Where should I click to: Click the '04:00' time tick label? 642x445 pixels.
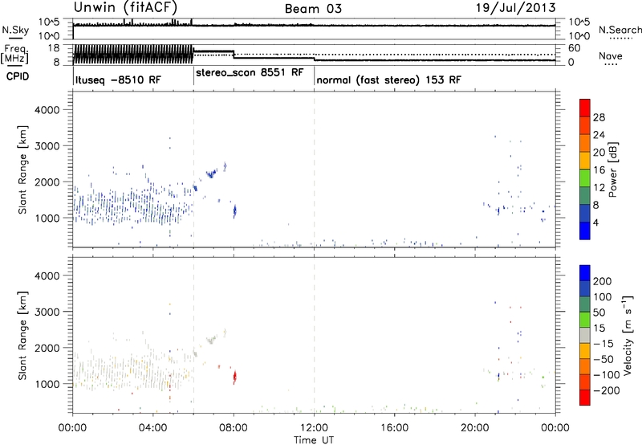(x=153, y=428)
